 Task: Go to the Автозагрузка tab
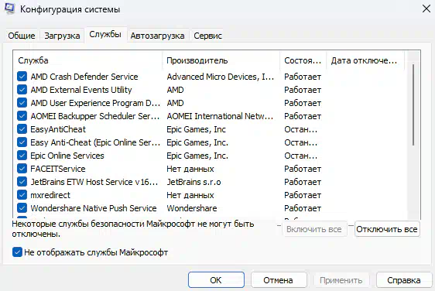[x=158, y=36]
